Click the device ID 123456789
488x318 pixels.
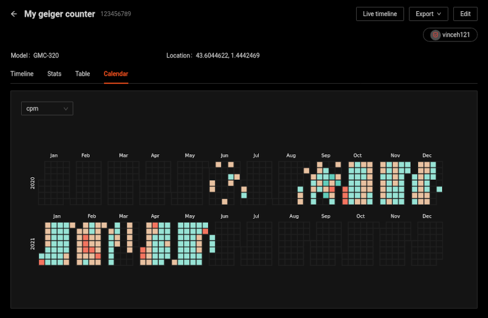115,14
